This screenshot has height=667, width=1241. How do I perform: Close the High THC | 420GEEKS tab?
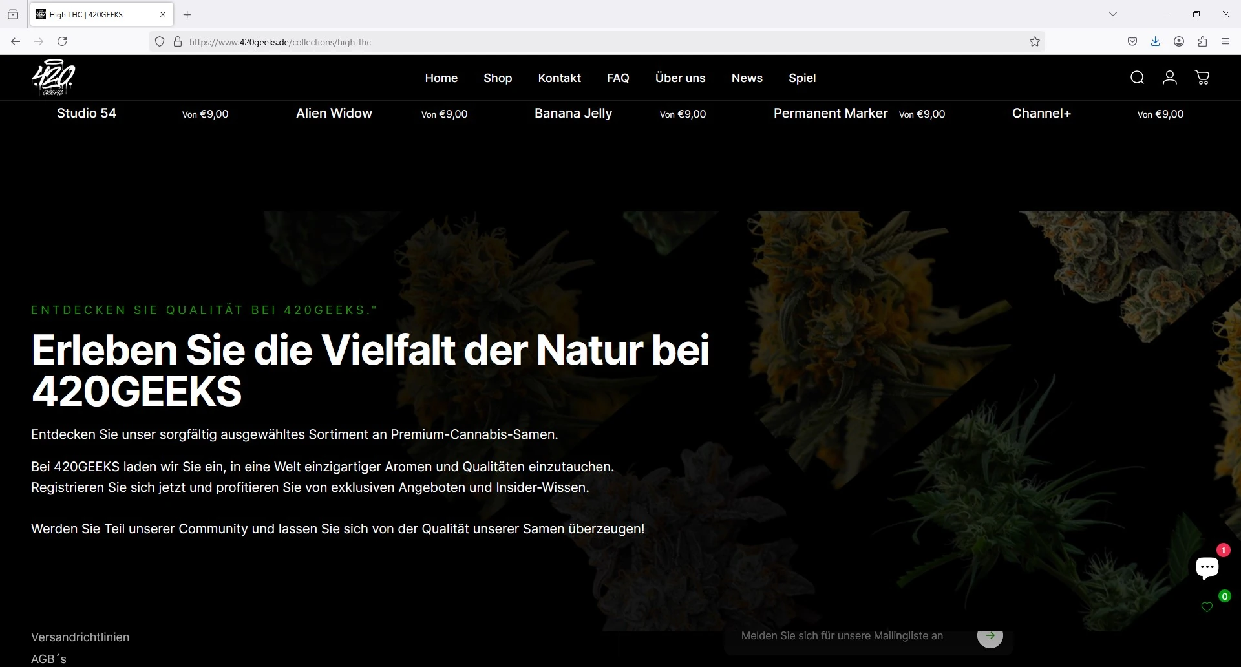(x=163, y=14)
